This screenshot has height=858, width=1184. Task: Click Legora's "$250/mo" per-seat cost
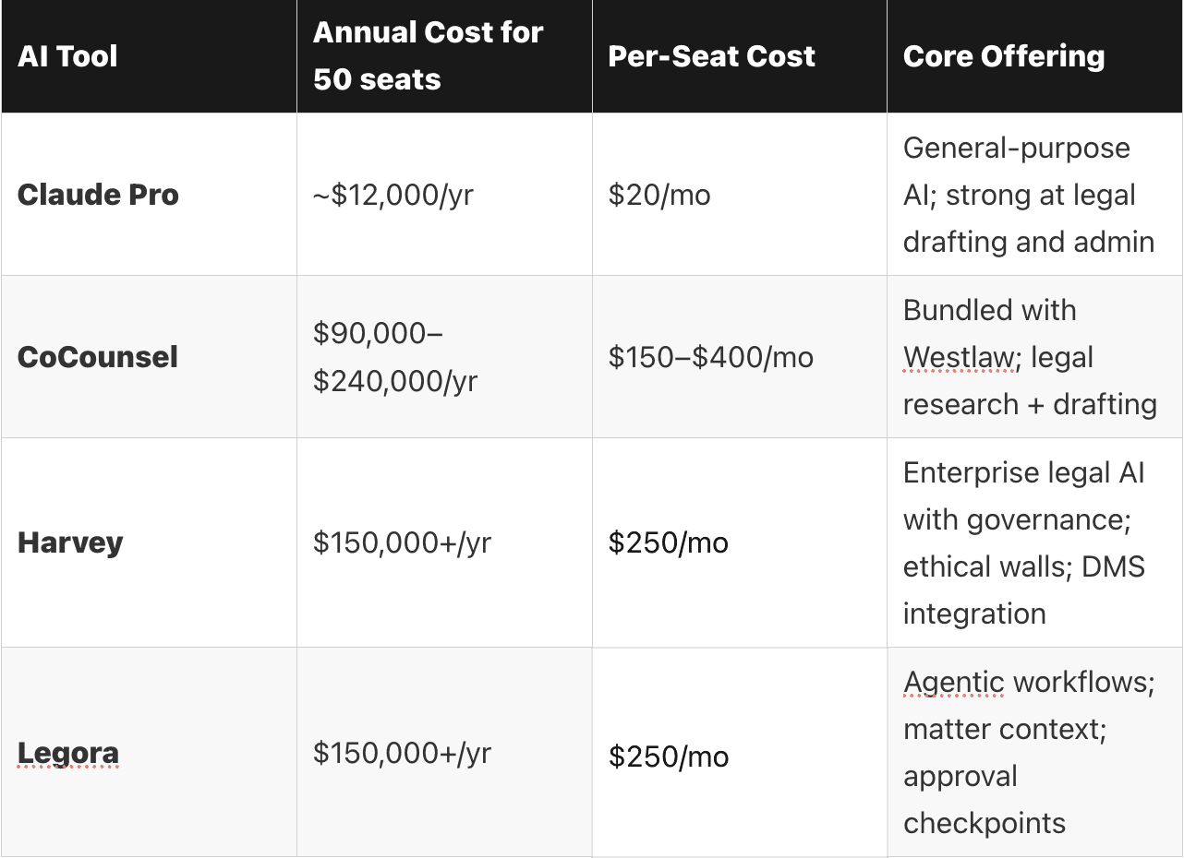pyautogui.click(x=669, y=757)
